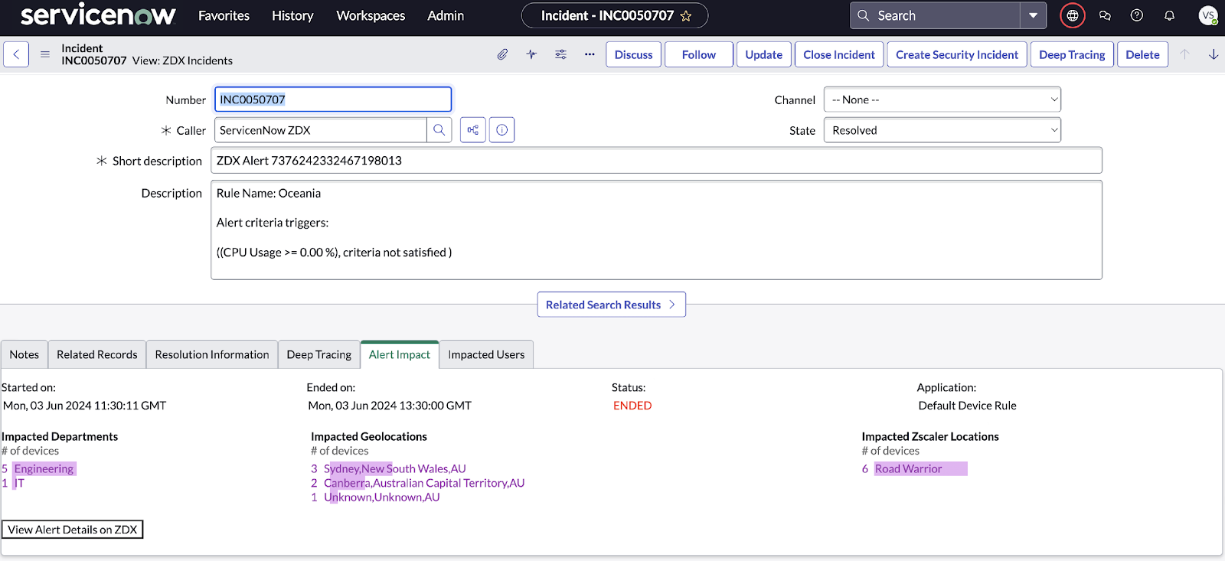This screenshot has height=561, width=1225.
Task: Look up caller with the magnifier icon
Action: pos(439,130)
